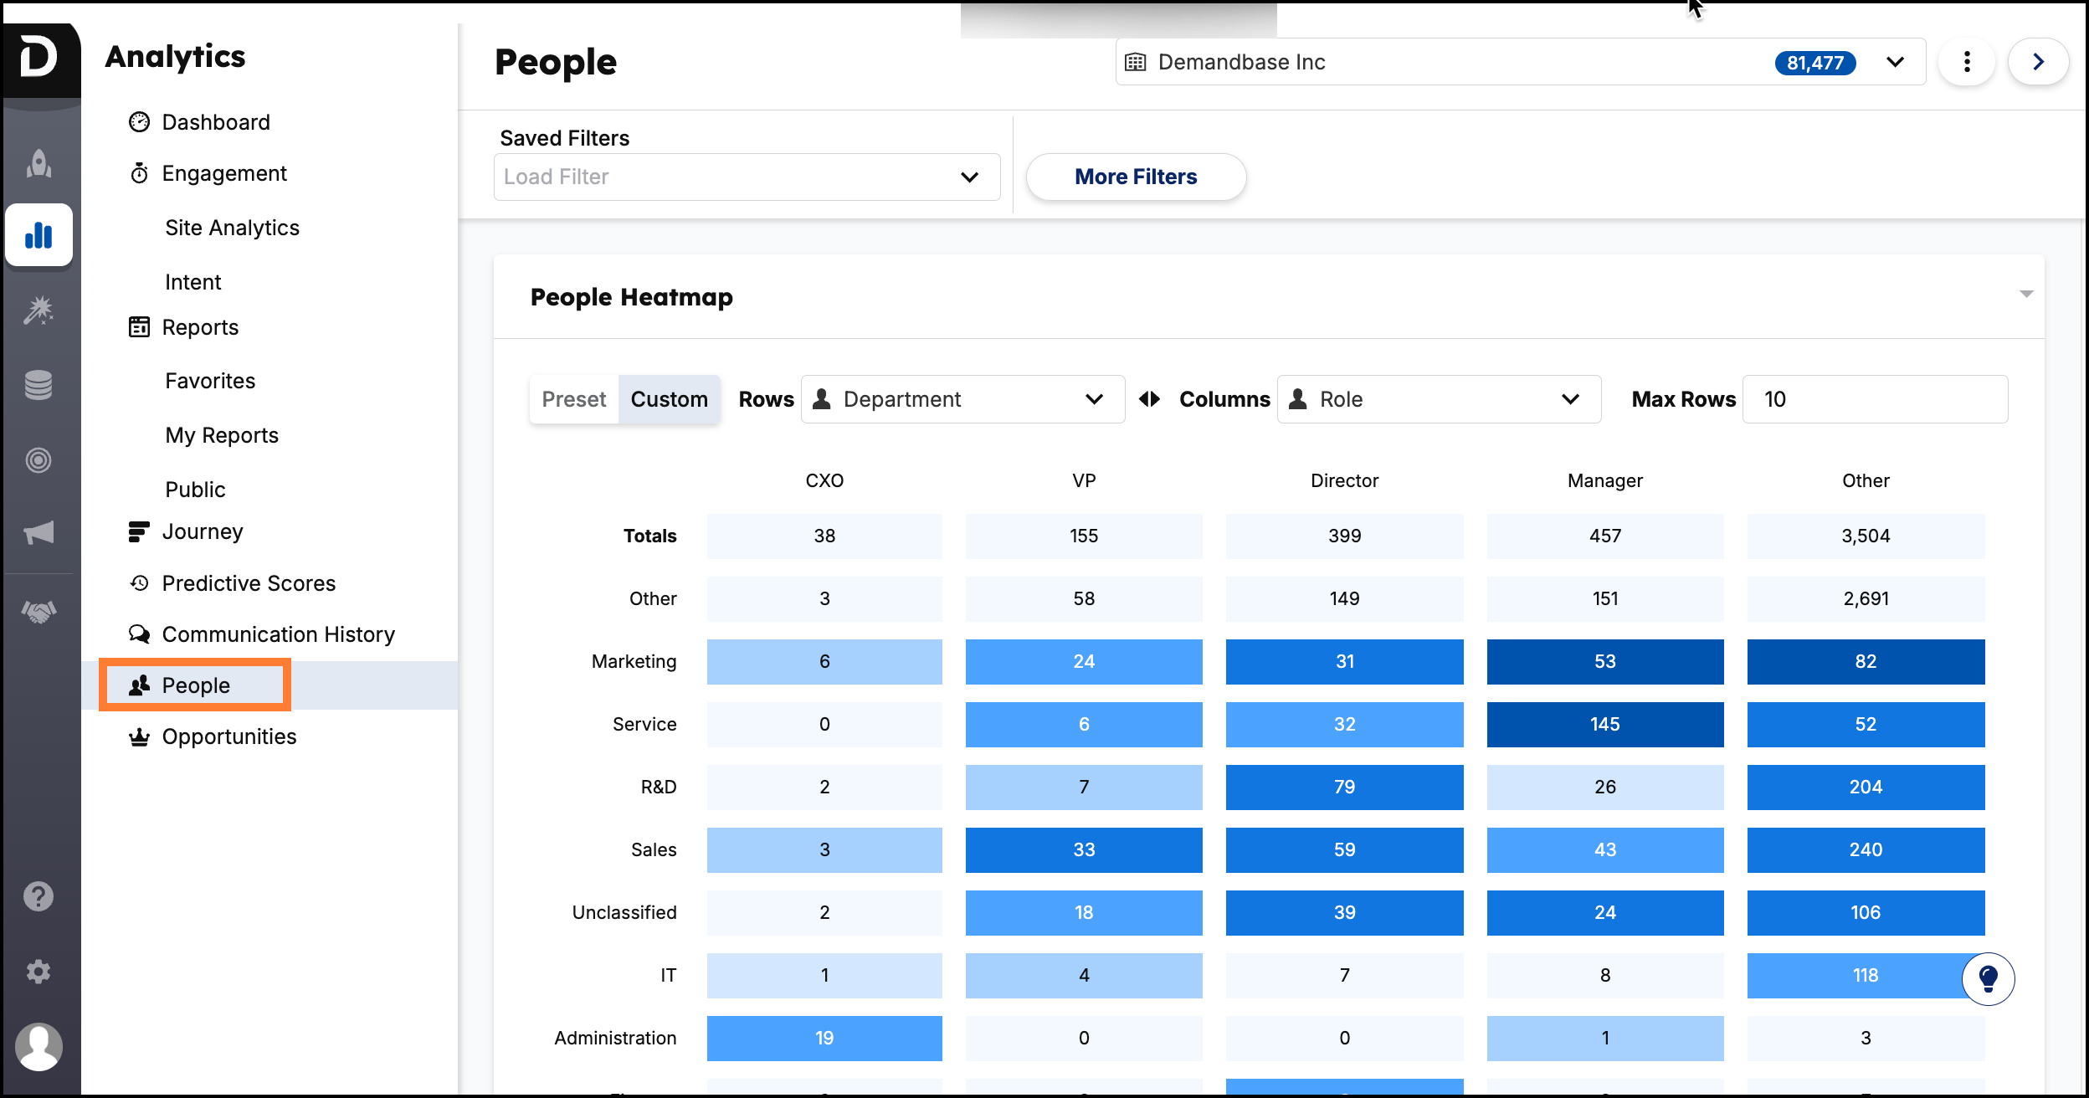Click the Director column header
The image size is (2089, 1098).
point(1344,480)
